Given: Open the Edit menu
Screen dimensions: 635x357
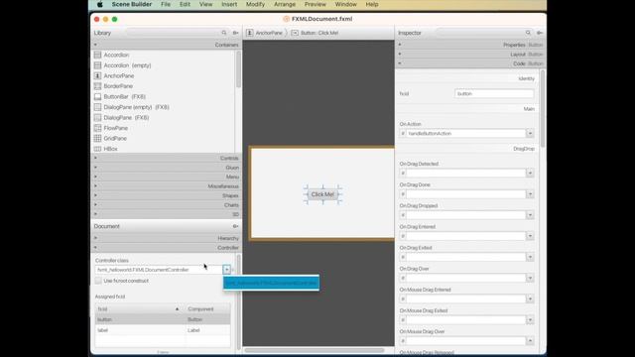Looking at the screenshot, I should click(186, 4).
